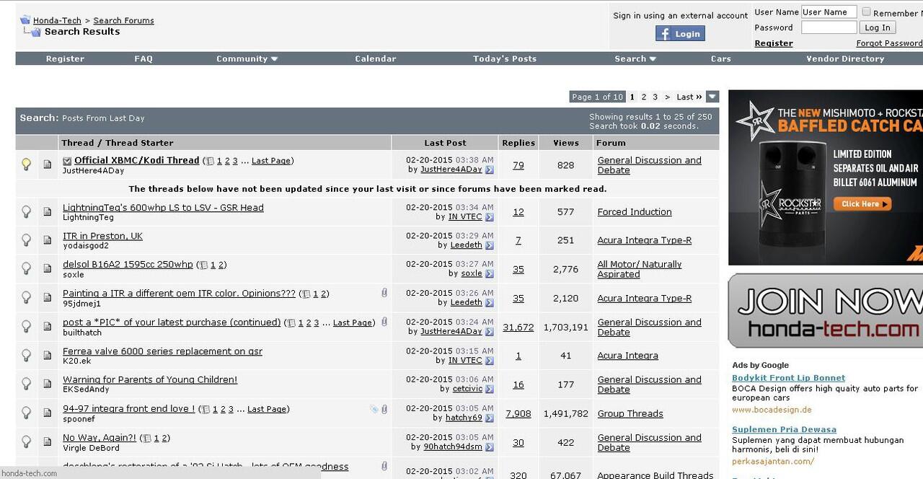Screen dimensions: 923x479
Task: Open the Calendar navbar item
Action: (x=376, y=58)
